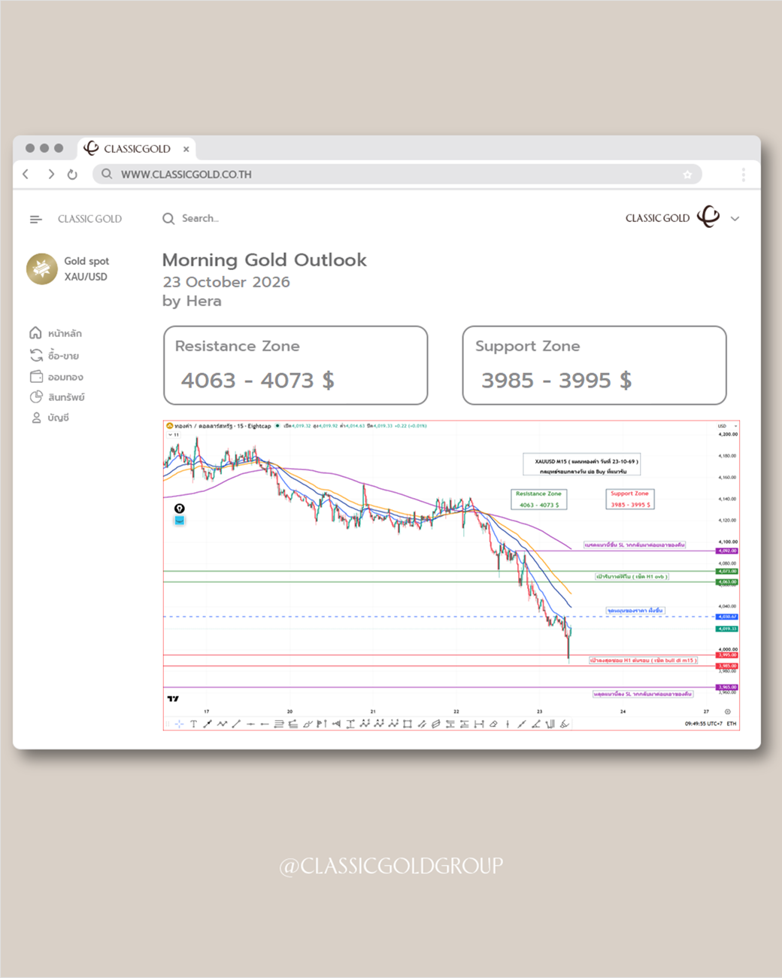Bookmark the page with the star icon

click(687, 175)
